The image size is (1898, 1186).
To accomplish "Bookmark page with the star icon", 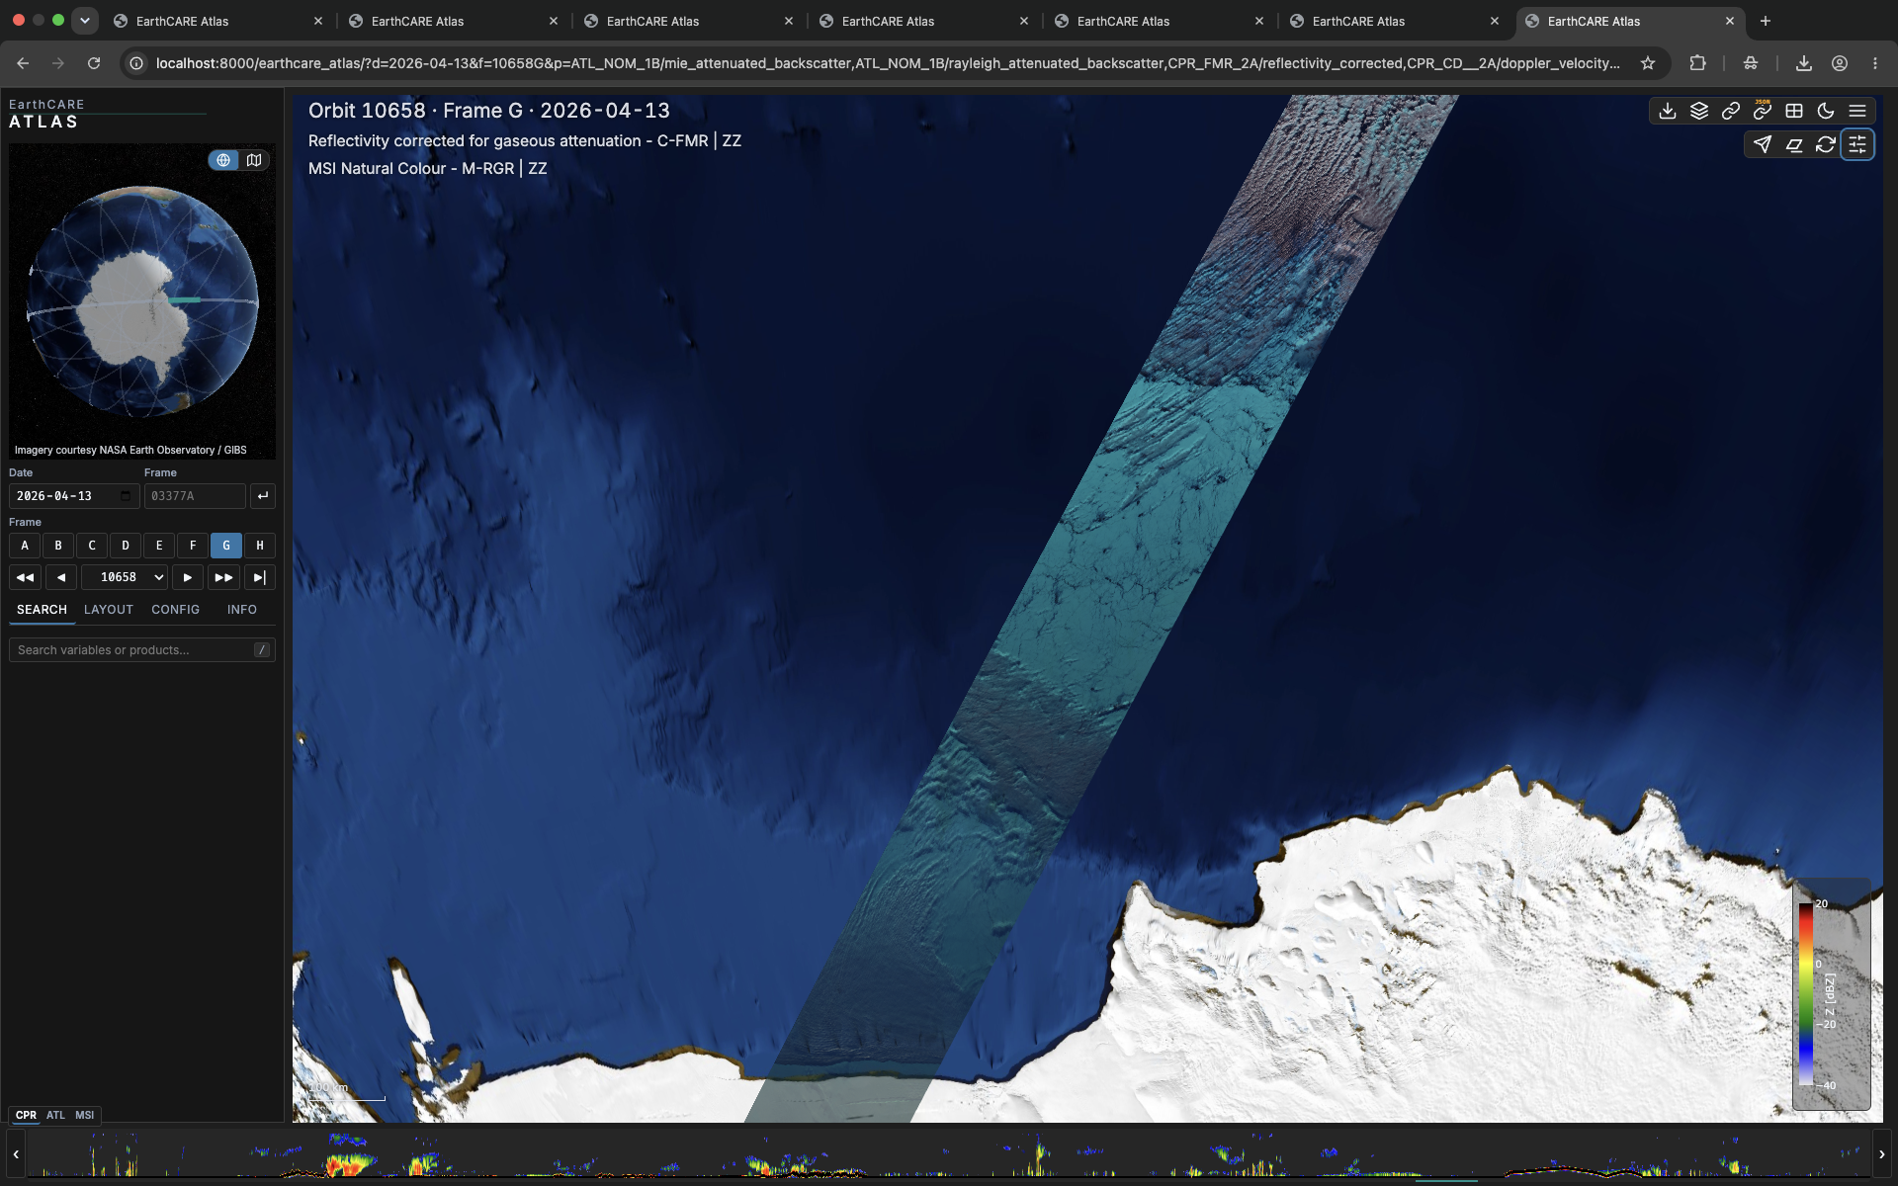I will 1648,63.
